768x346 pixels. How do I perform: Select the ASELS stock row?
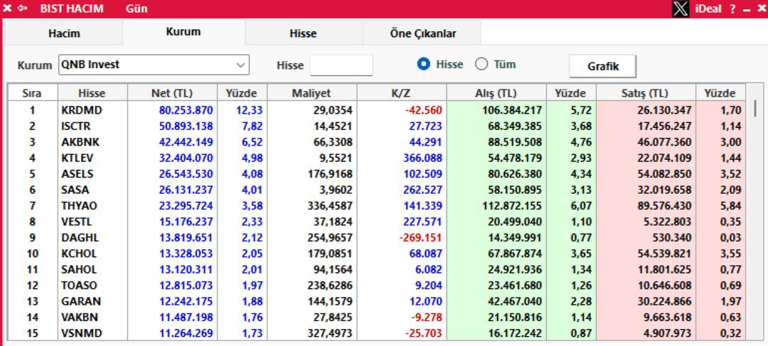point(377,174)
